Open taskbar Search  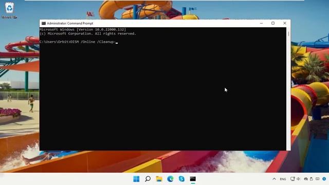click(148, 179)
